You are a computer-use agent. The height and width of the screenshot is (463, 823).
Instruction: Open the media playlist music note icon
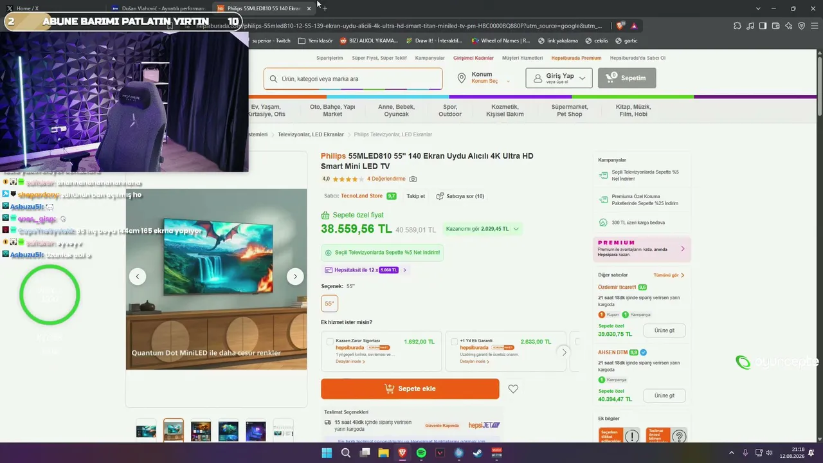pos(750,26)
